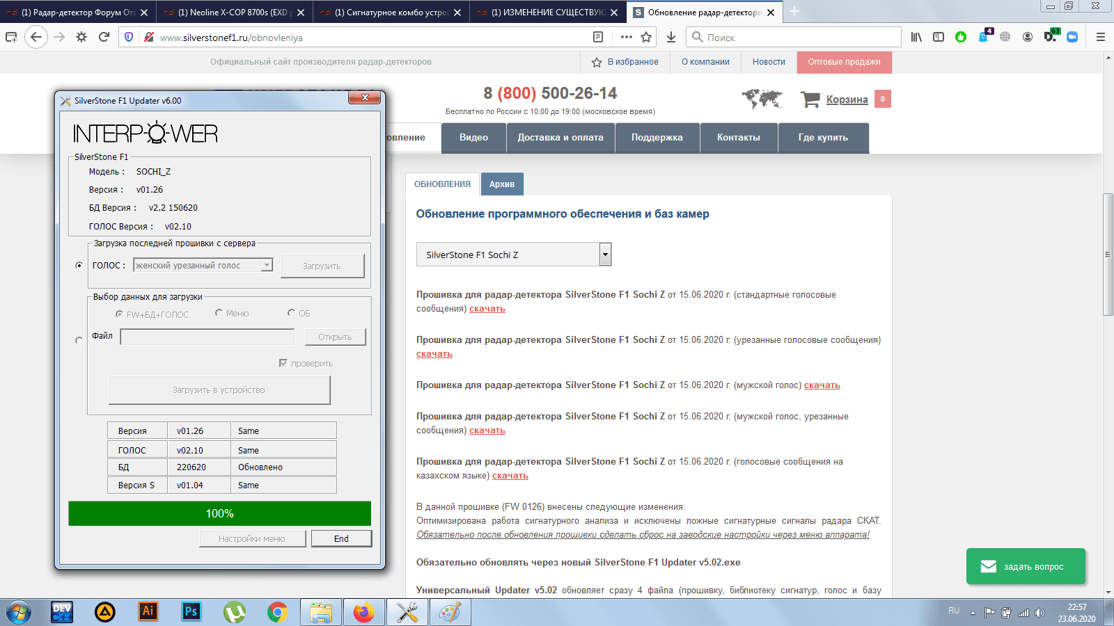This screenshot has width=1114, height=626.
Task: Switch to the SilverStone Updater taskbar button
Action: click(x=407, y=612)
